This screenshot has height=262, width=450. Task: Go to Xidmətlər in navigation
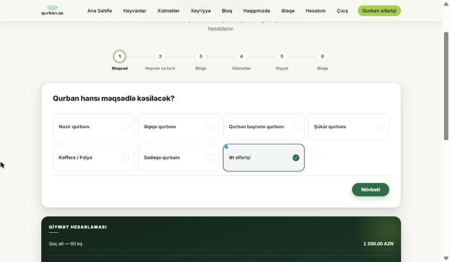coord(168,11)
